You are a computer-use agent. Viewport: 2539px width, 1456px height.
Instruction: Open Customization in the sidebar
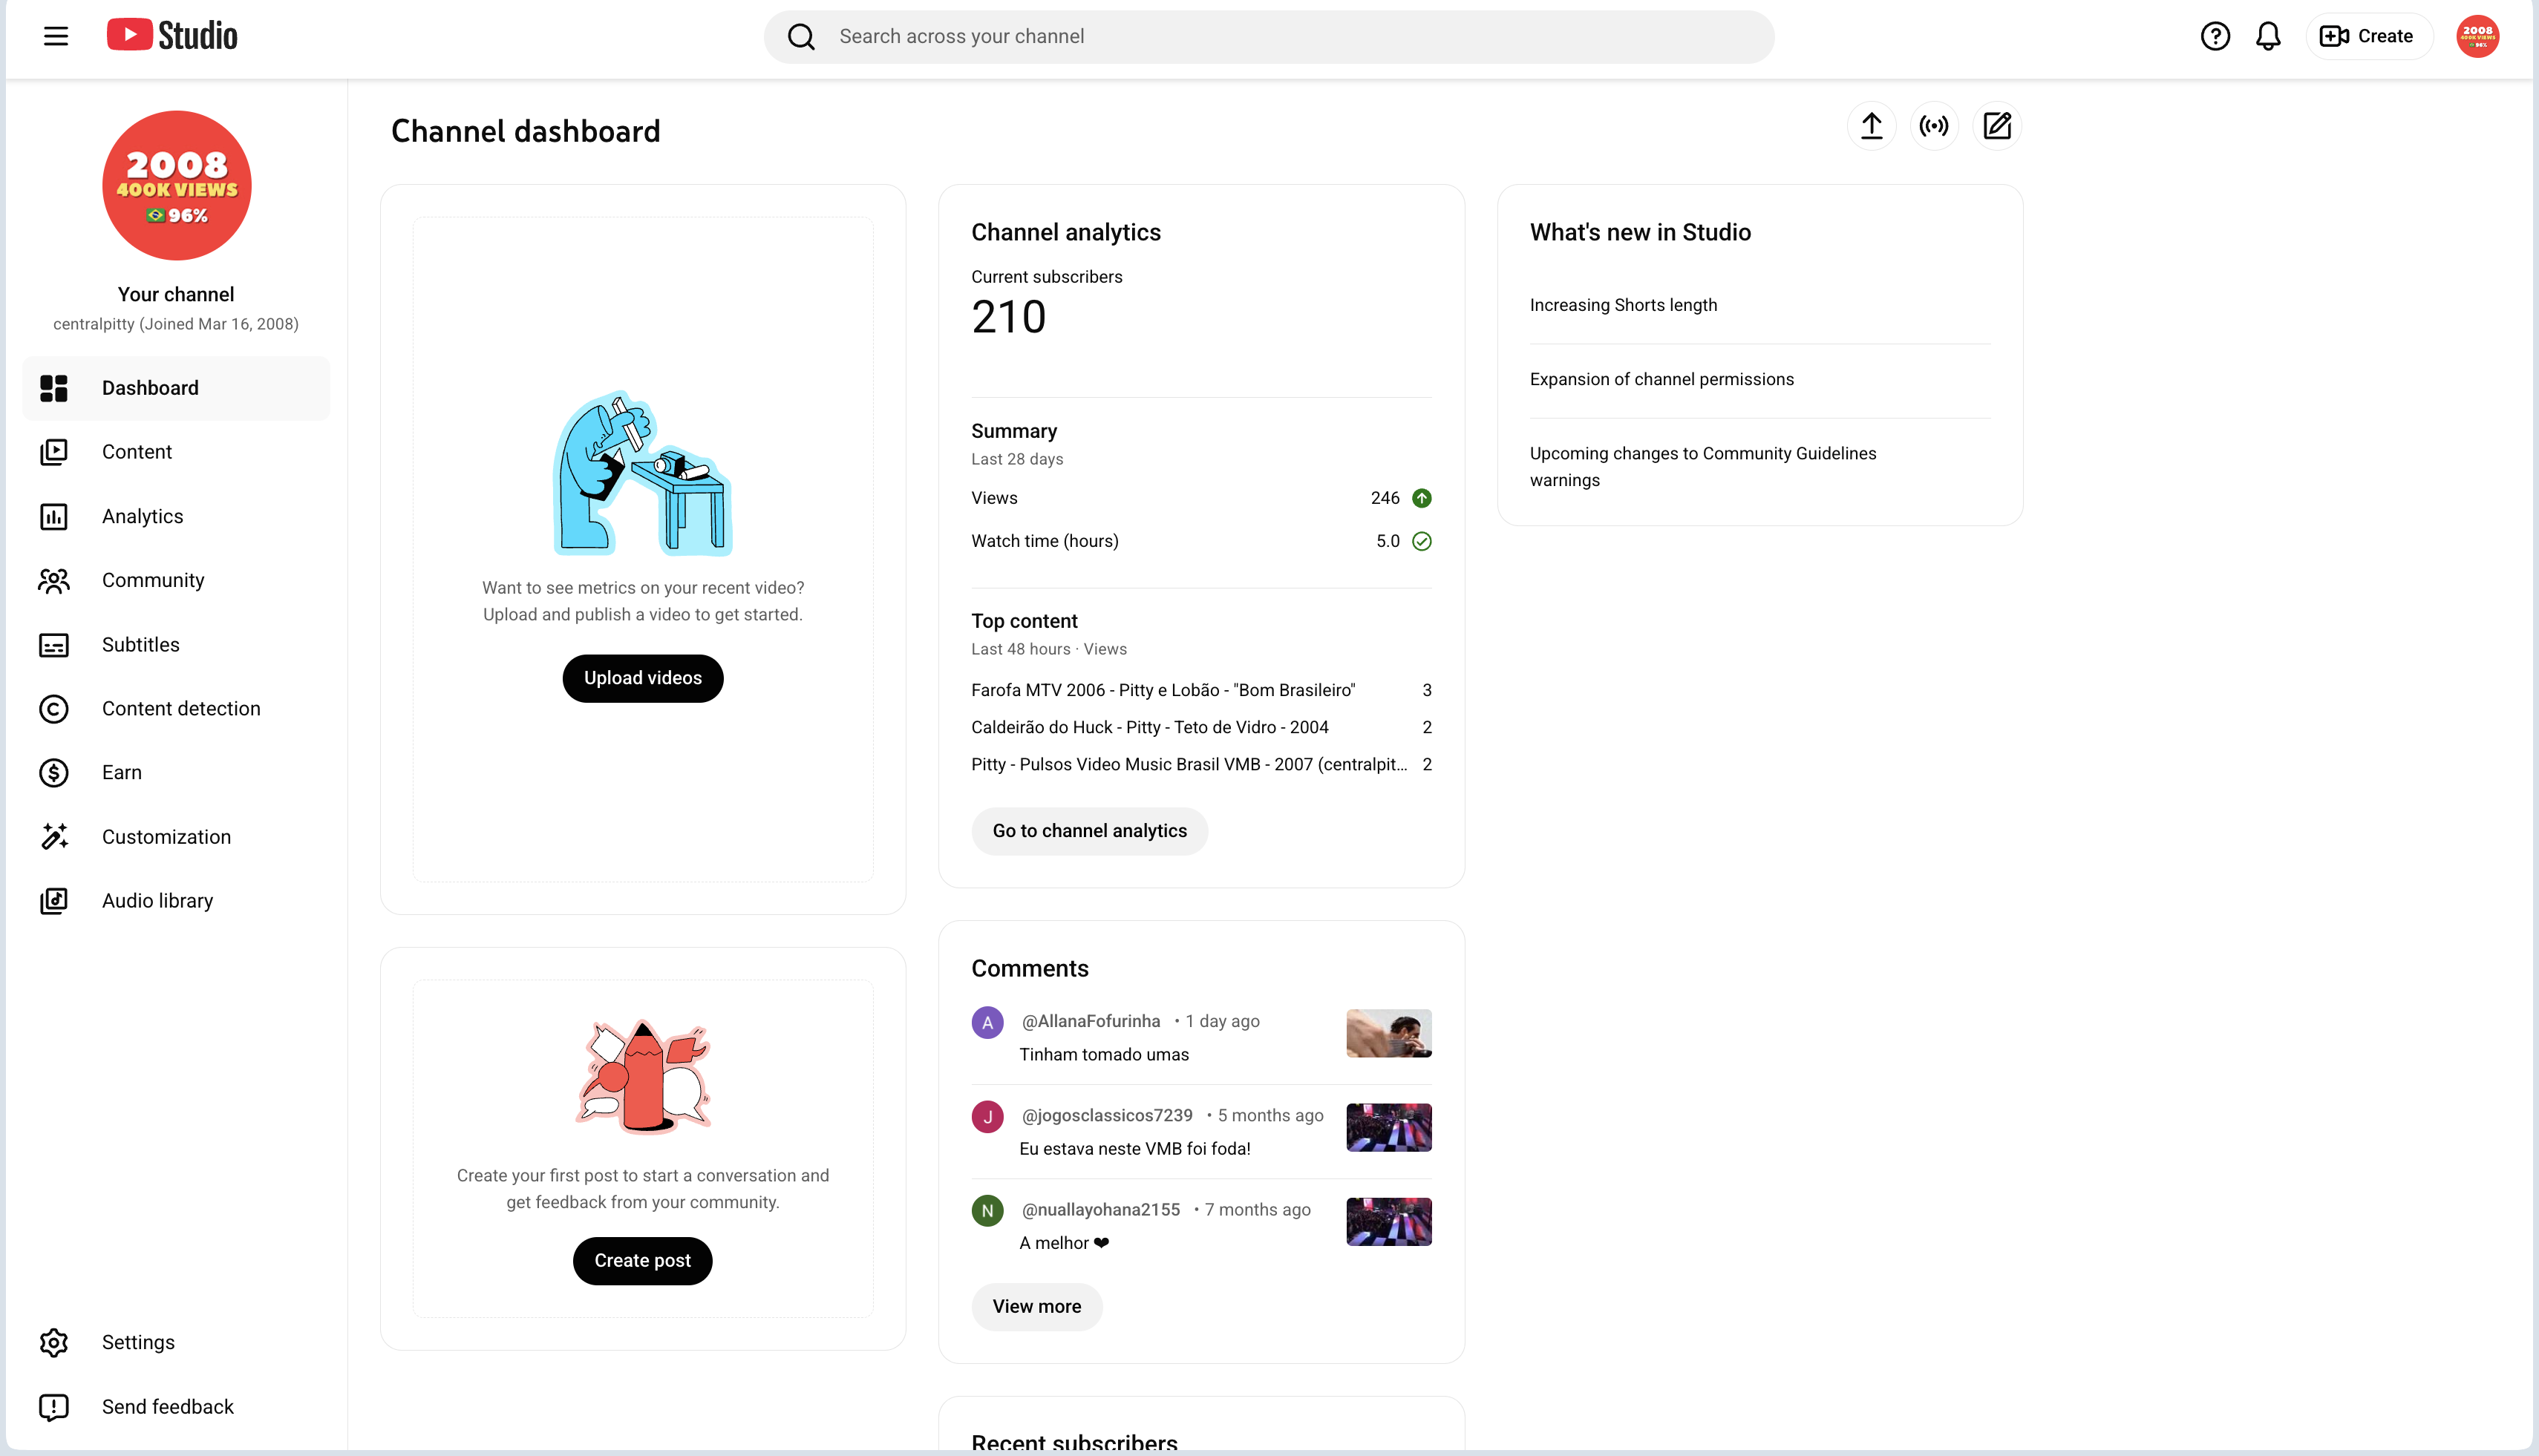point(176,837)
